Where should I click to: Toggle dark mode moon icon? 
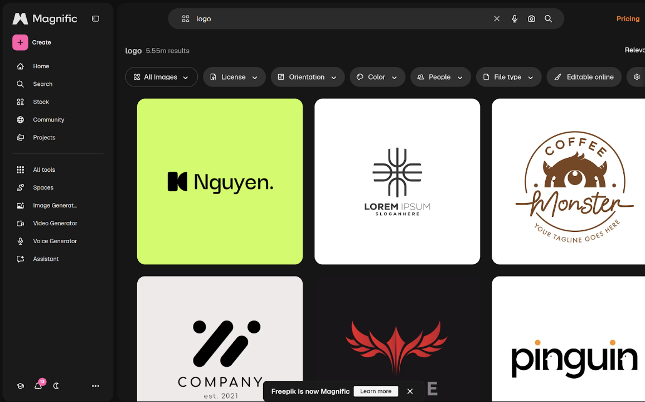coord(56,385)
